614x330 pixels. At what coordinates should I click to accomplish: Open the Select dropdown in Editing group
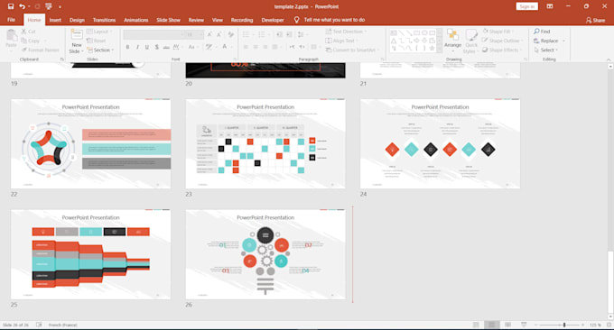(x=546, y=50)
